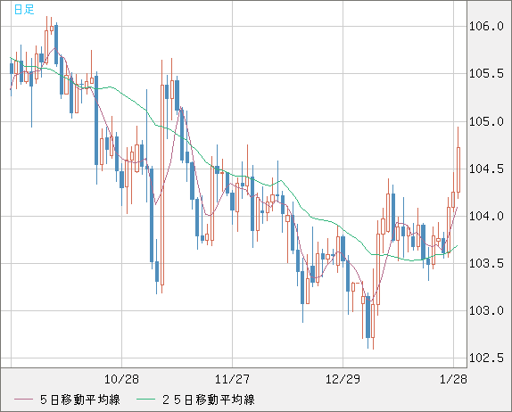Click the latest tall red candlestick near 104.5

(x=458, y=169)
